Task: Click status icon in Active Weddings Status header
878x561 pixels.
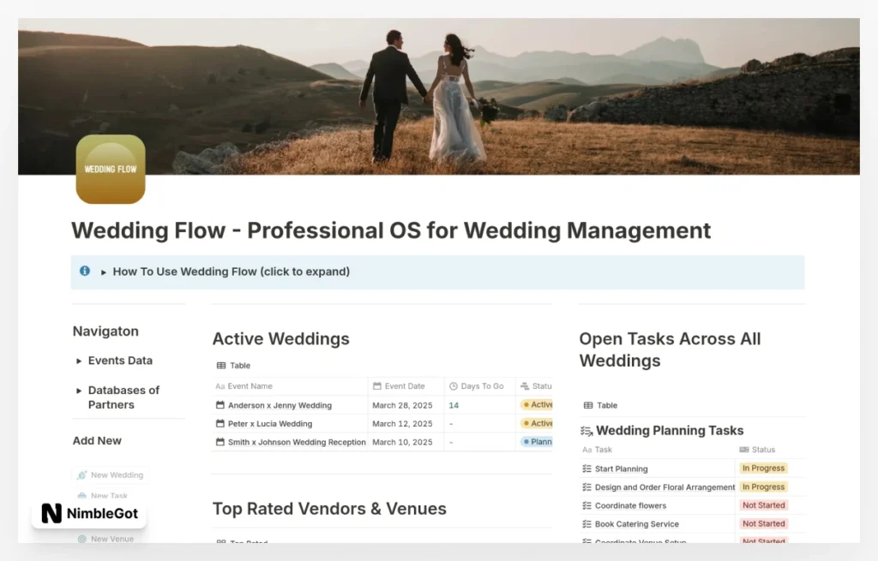Action: [525, 386]
